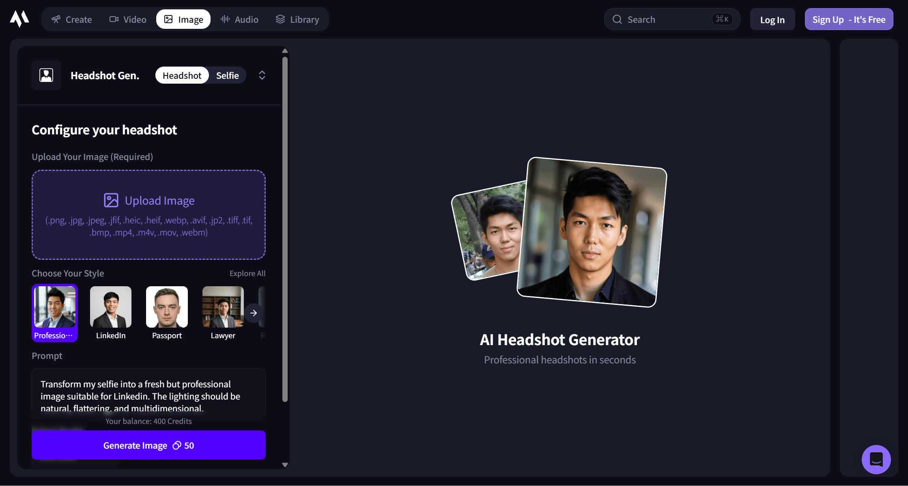Open the Create tab

pos(71,19)
